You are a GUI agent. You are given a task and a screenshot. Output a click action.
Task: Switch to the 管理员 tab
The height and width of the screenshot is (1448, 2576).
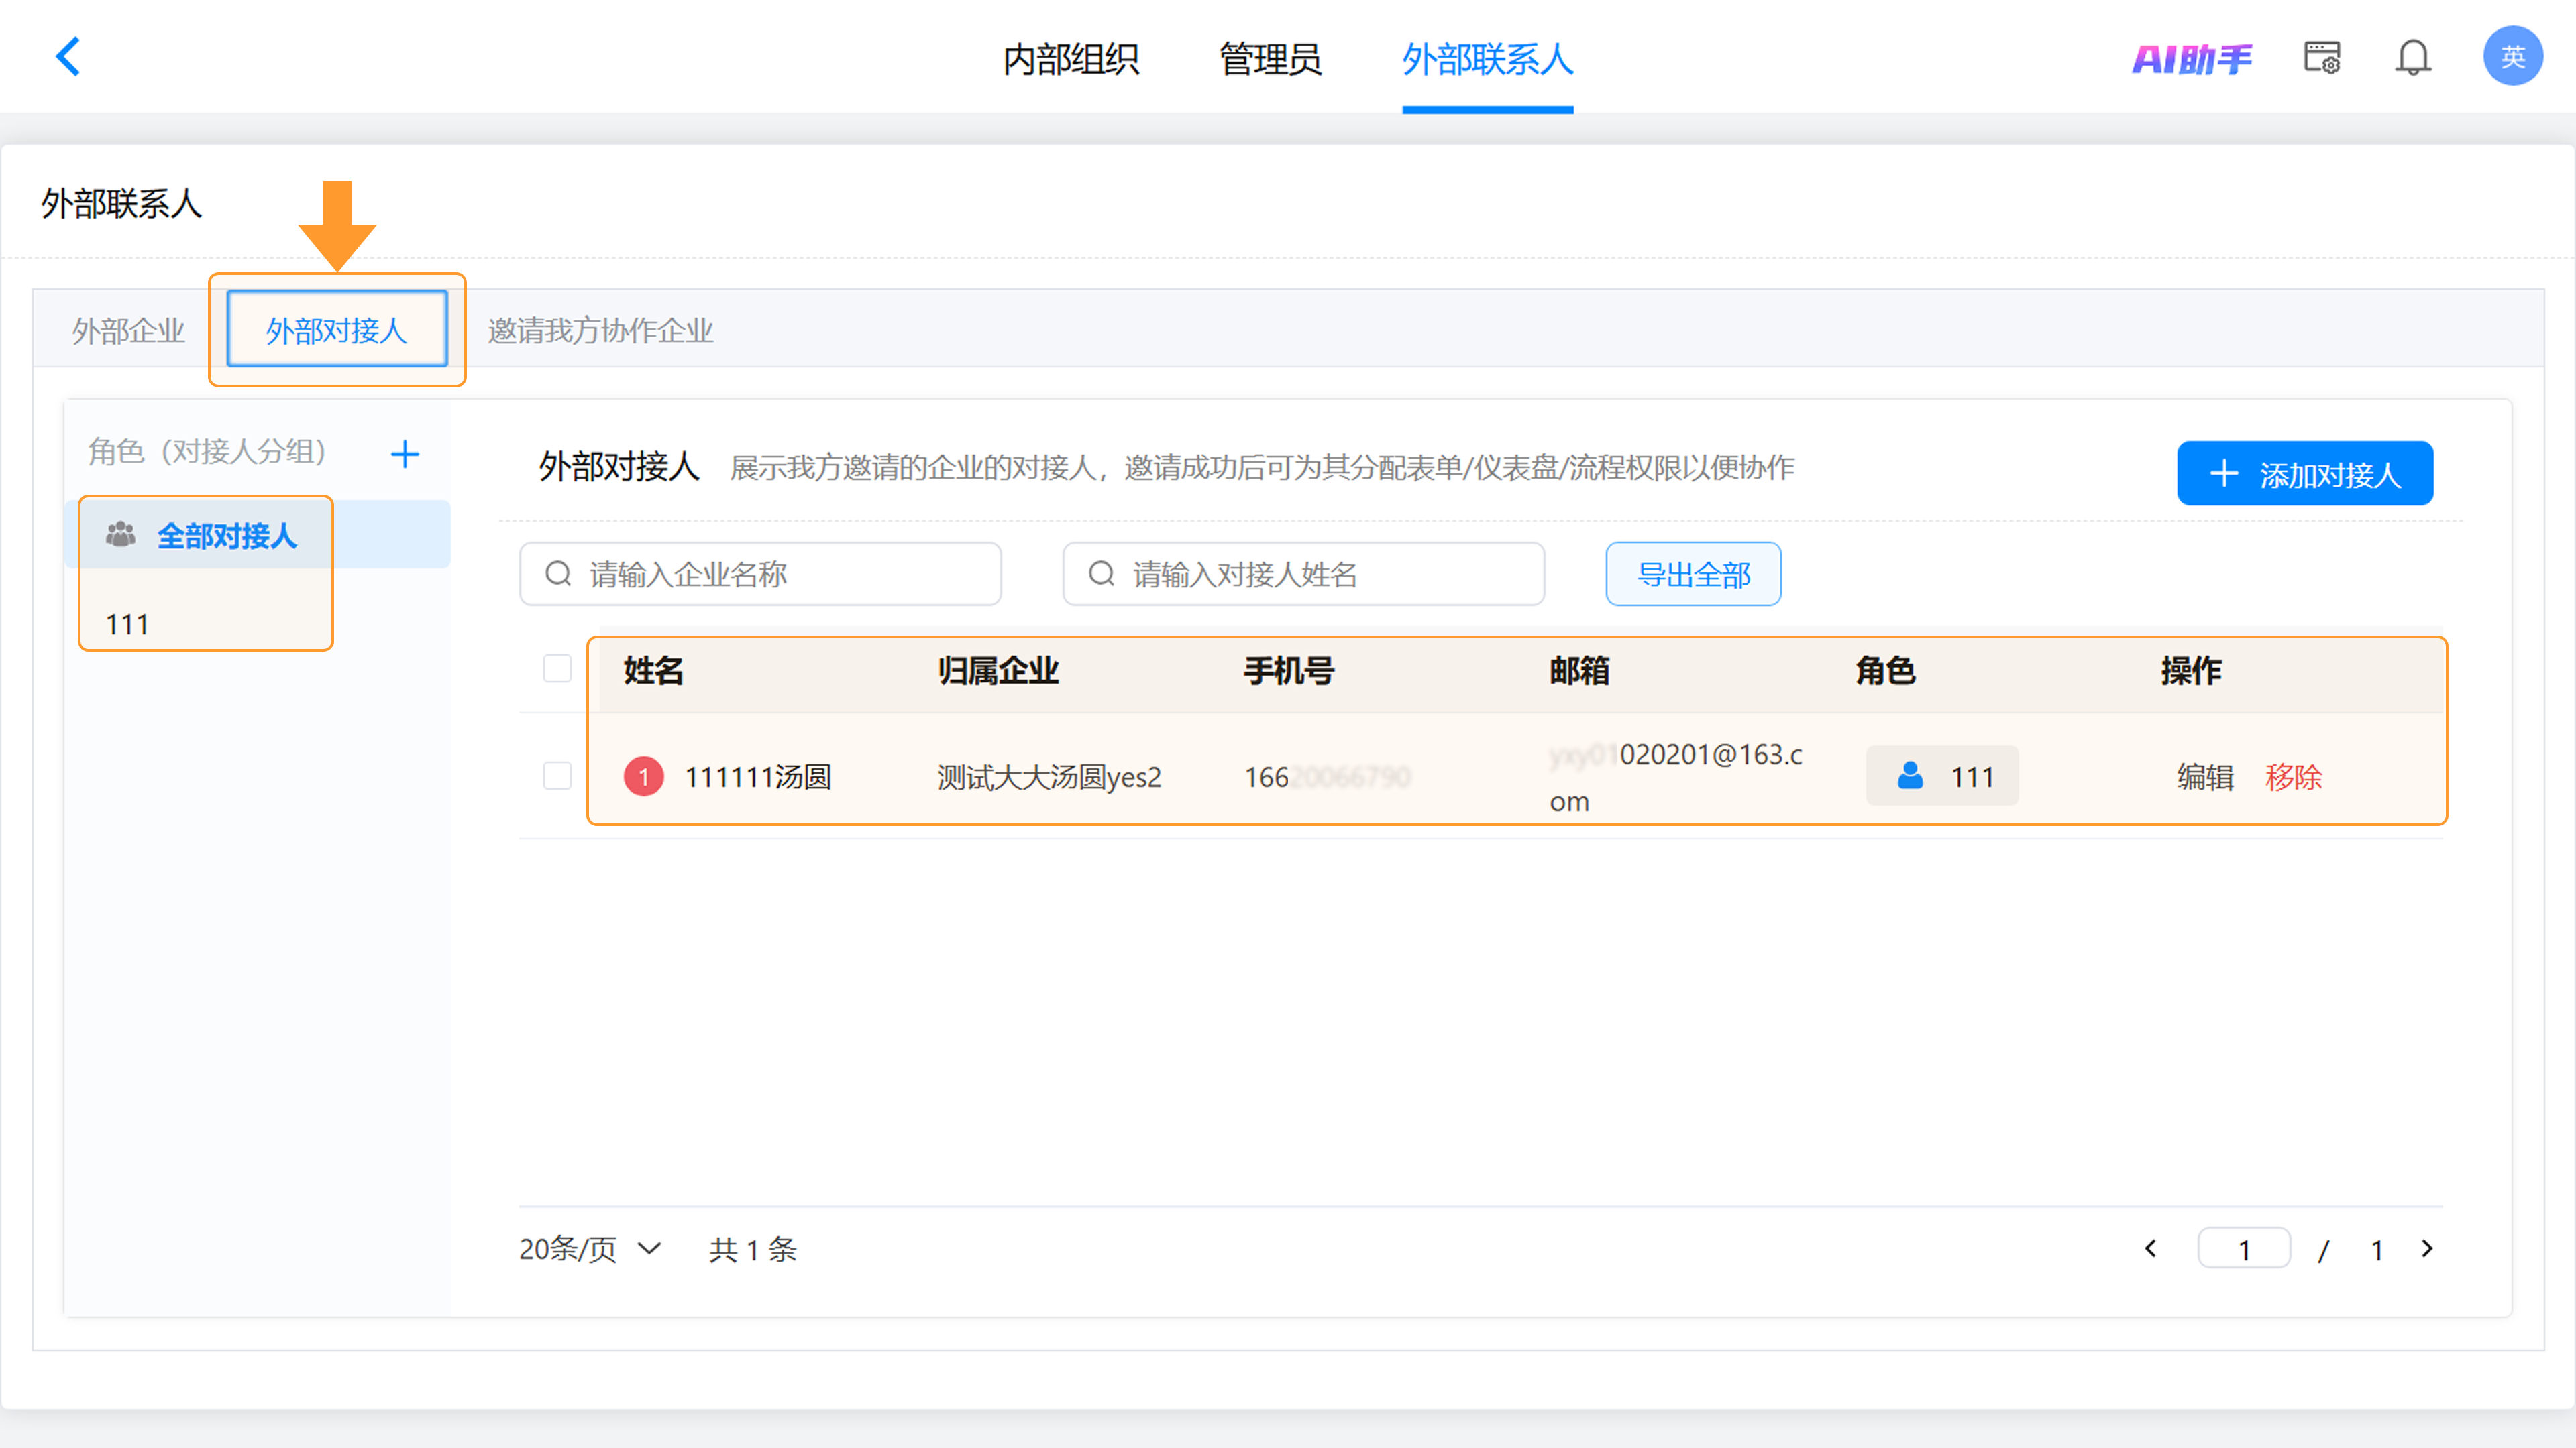(x=1270, y=59)
